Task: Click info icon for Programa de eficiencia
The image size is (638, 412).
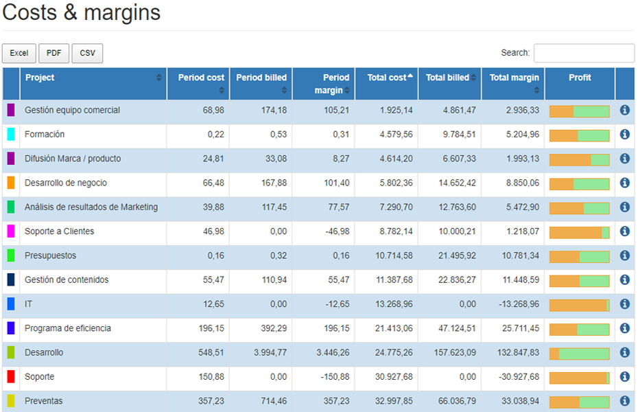Action: click(x=624, y=328)
